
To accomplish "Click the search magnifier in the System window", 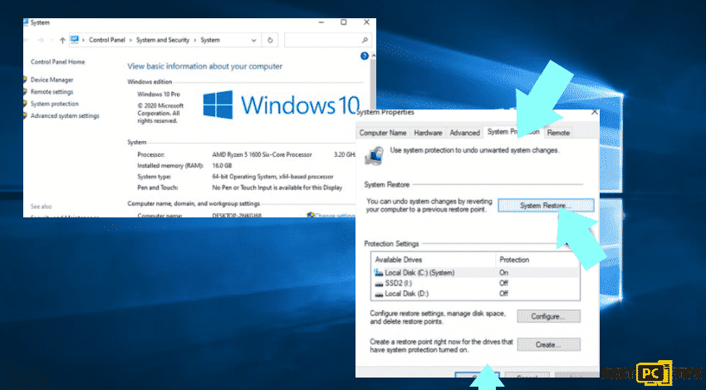I will pyautogui.click(x=365, y=40).
